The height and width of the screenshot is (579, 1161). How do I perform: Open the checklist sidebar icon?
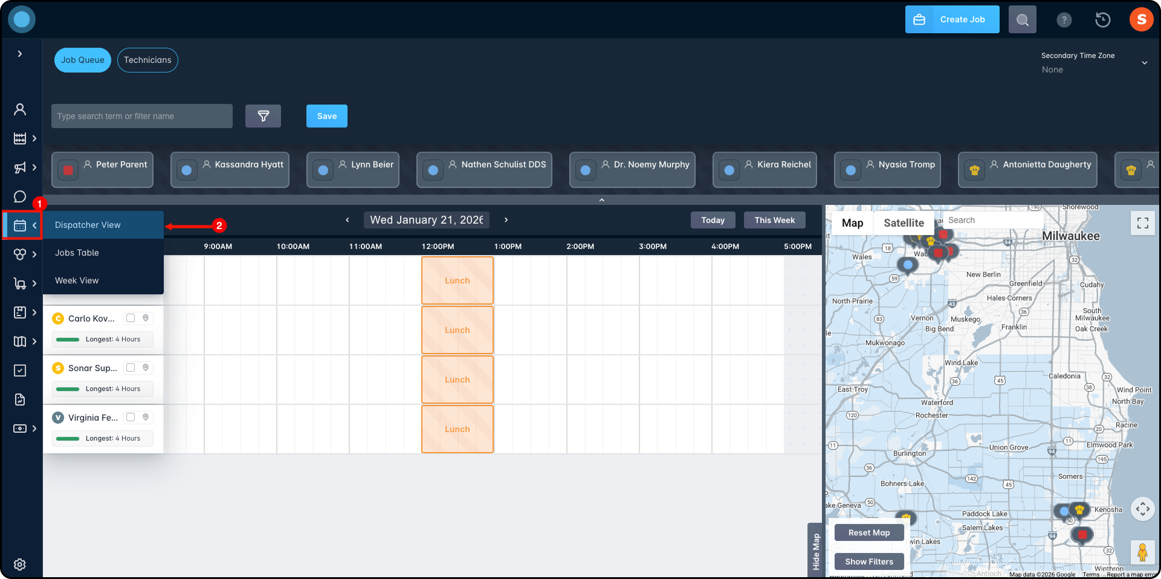click(x=20, y=370)
